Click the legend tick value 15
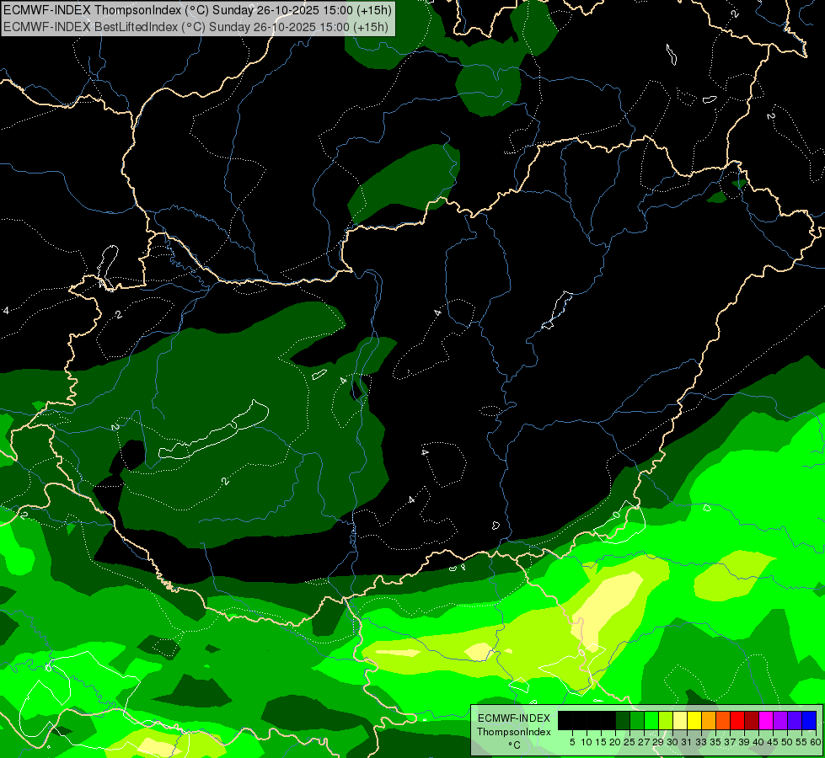The height and width of the screenshot is (758, 825). point(601,742)
